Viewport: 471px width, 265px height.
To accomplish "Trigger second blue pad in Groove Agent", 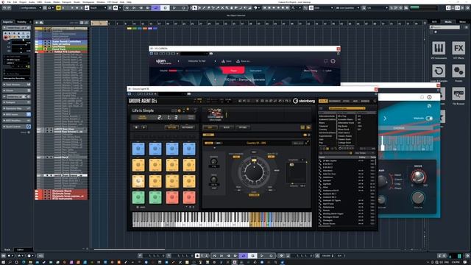I will tap(155, 149).
